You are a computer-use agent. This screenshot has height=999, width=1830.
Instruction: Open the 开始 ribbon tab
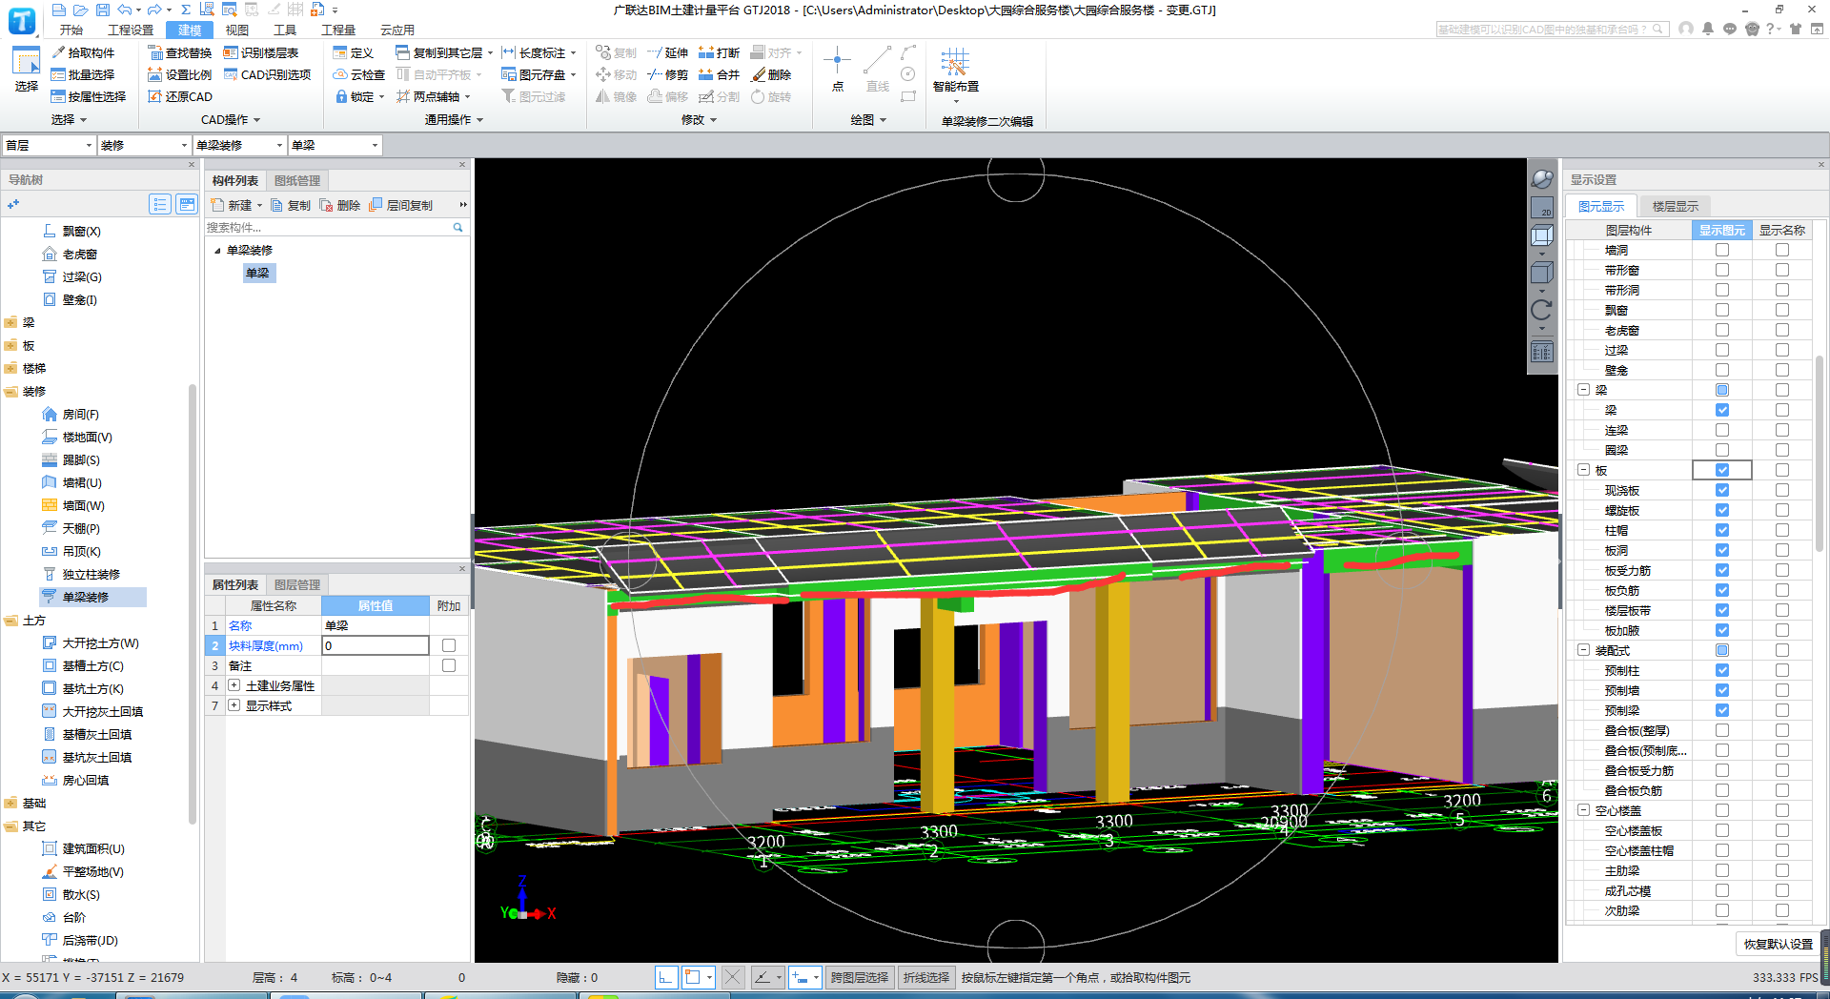click(71, 30)
